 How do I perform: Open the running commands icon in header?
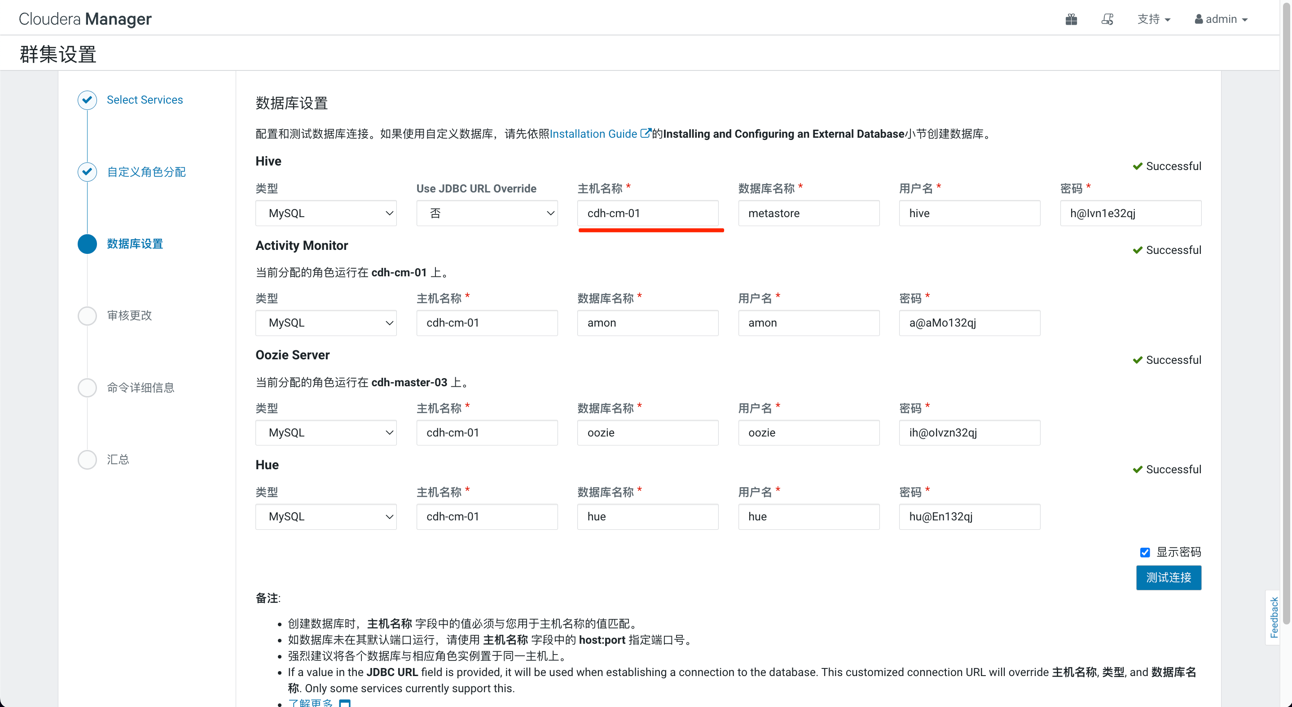(1107, 19)
